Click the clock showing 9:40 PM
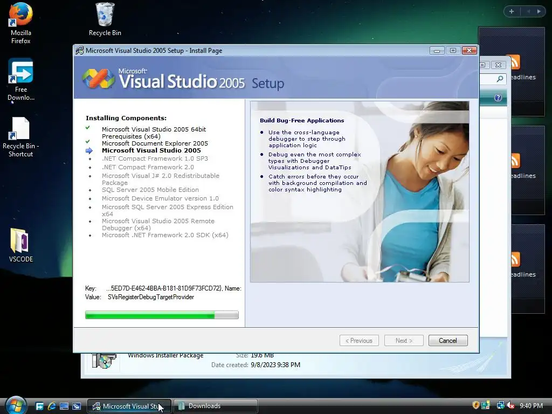The width and height of the screenshot is (552, 414). (x=531, y=405)
